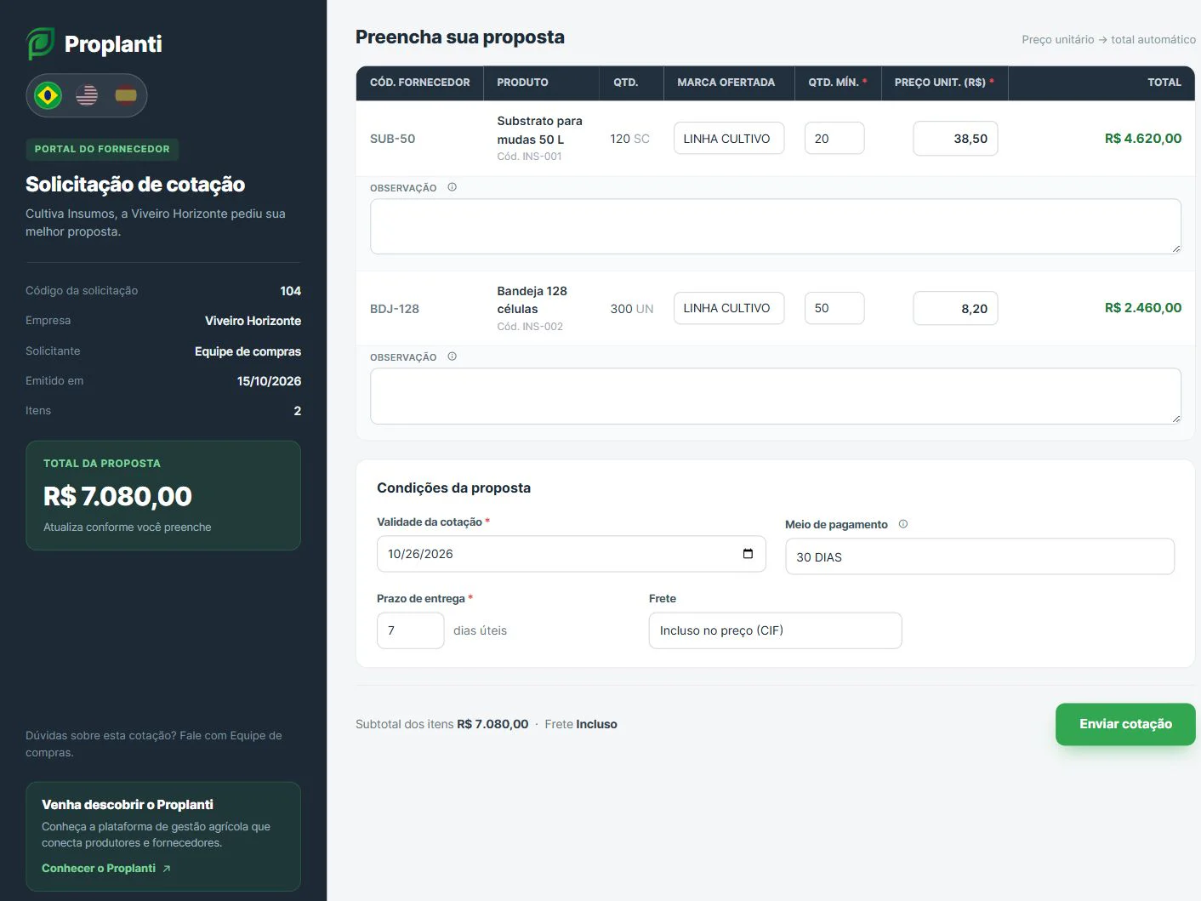Click row total R$ 2.460,00
This screenshot has width=1201, height=901.
click(1143, 308)
